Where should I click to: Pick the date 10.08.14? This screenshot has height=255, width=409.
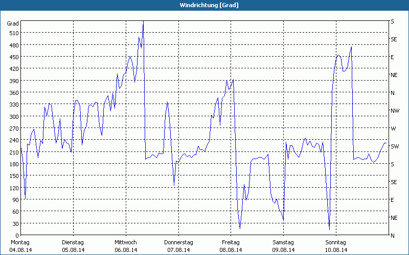pyautogui.click(x=336, y=250)
